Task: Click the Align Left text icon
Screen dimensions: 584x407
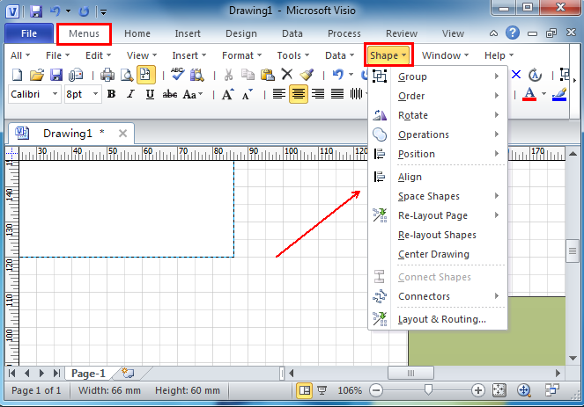Action: point(278,94)
